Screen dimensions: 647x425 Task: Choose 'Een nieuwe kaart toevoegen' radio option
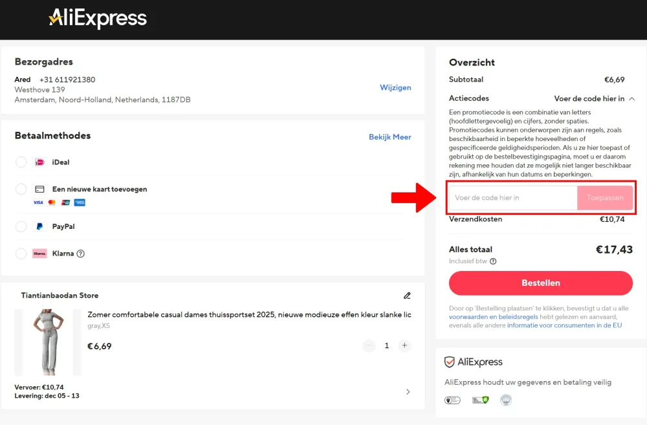coord(21,190)
